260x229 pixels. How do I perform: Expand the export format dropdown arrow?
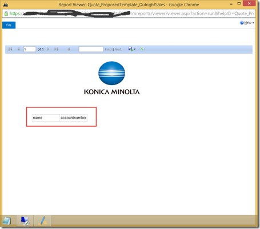pyautogui.click(x=135, y=49)
